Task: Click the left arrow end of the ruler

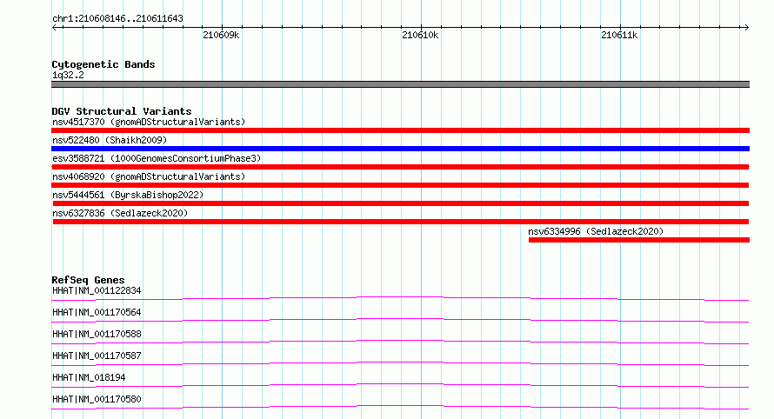Action: coord(54,27)
